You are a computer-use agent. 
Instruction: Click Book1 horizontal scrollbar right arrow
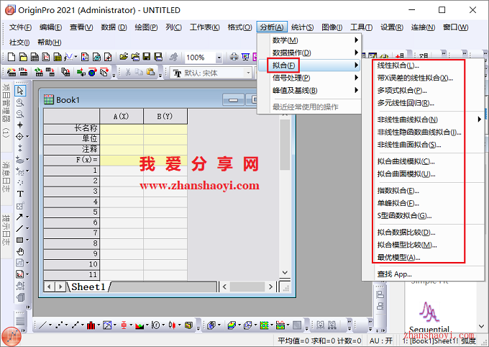(x=270, y=287)
